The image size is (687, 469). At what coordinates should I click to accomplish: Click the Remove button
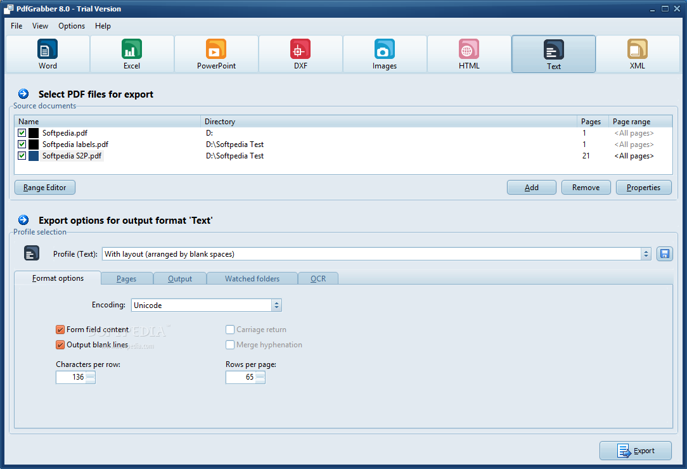tap(586, 187)
